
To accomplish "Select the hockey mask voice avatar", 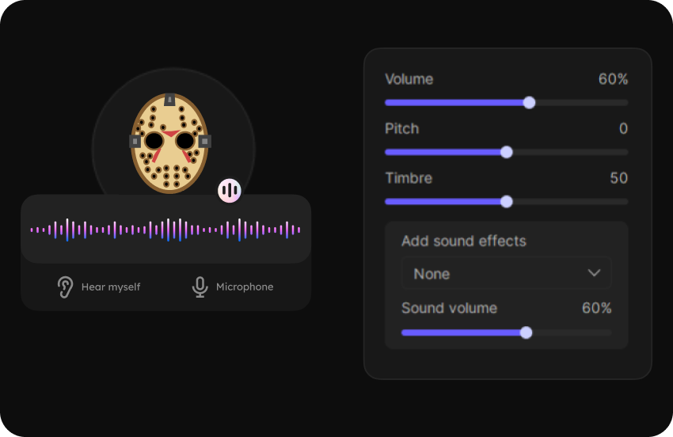I will coord(170,143).
